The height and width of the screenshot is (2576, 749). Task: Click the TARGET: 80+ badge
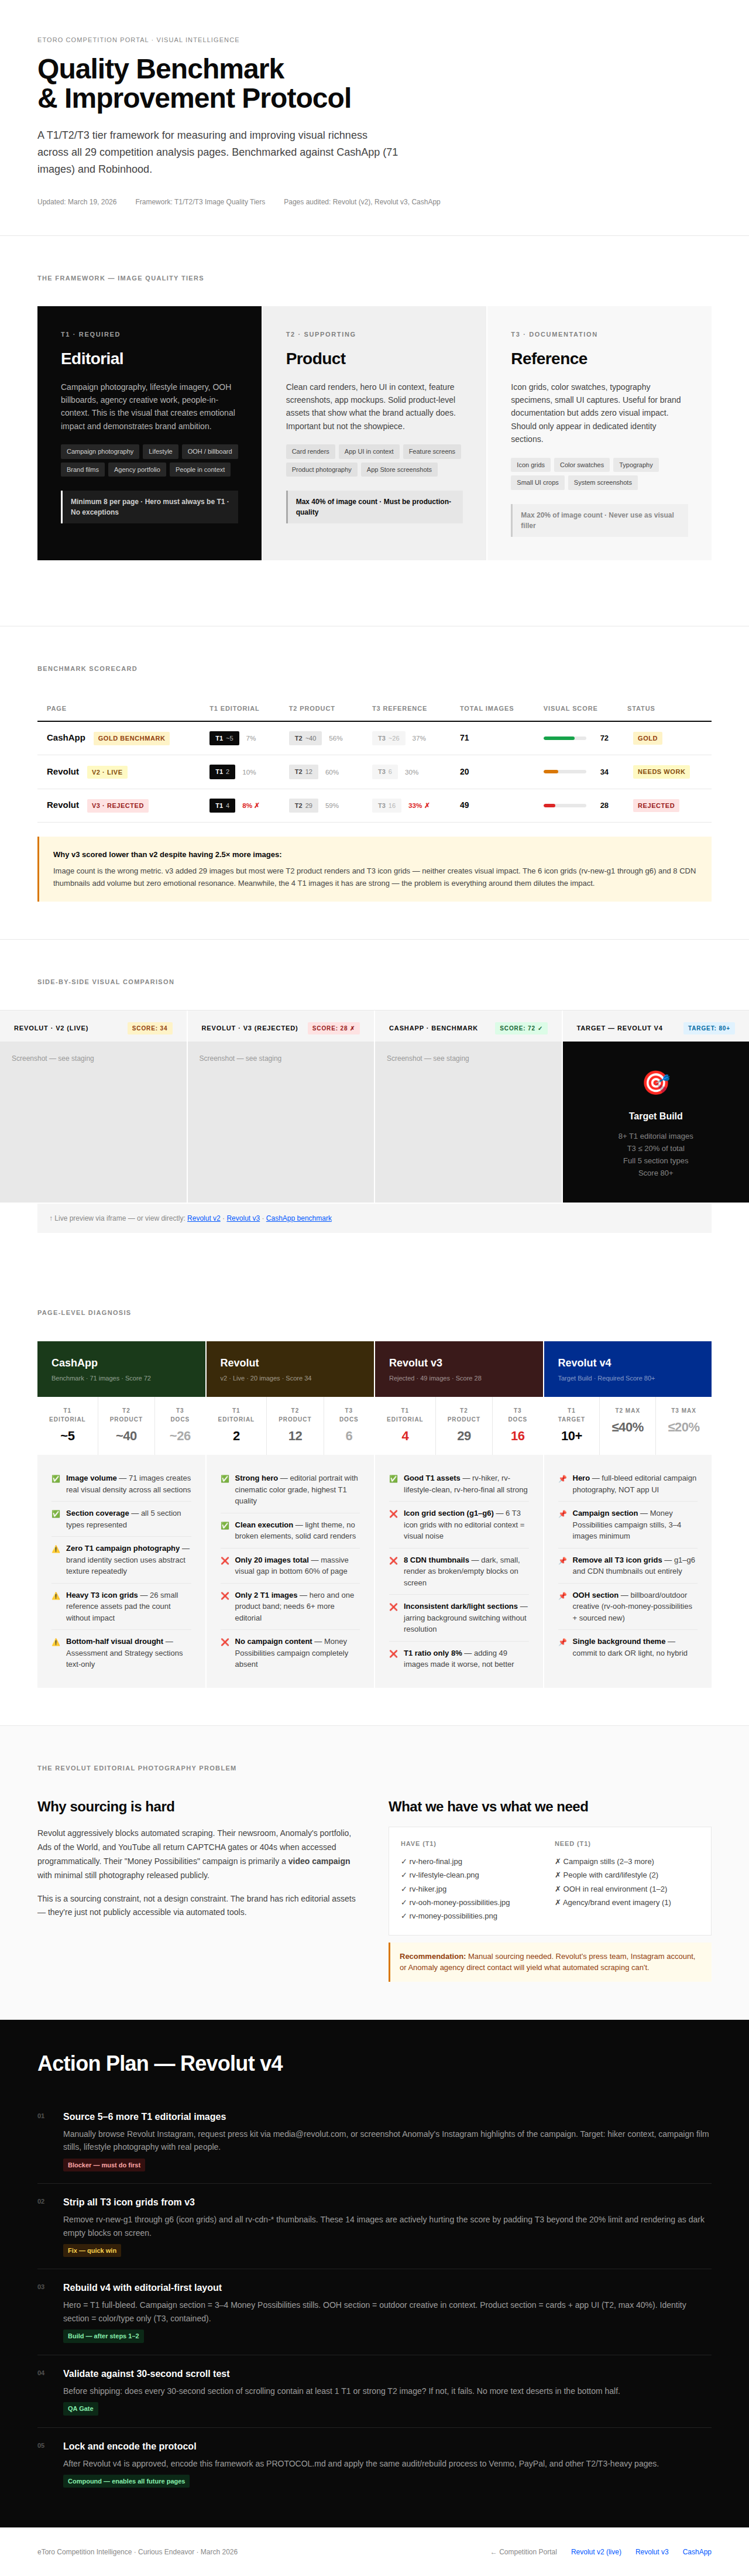coord(709,1028)
